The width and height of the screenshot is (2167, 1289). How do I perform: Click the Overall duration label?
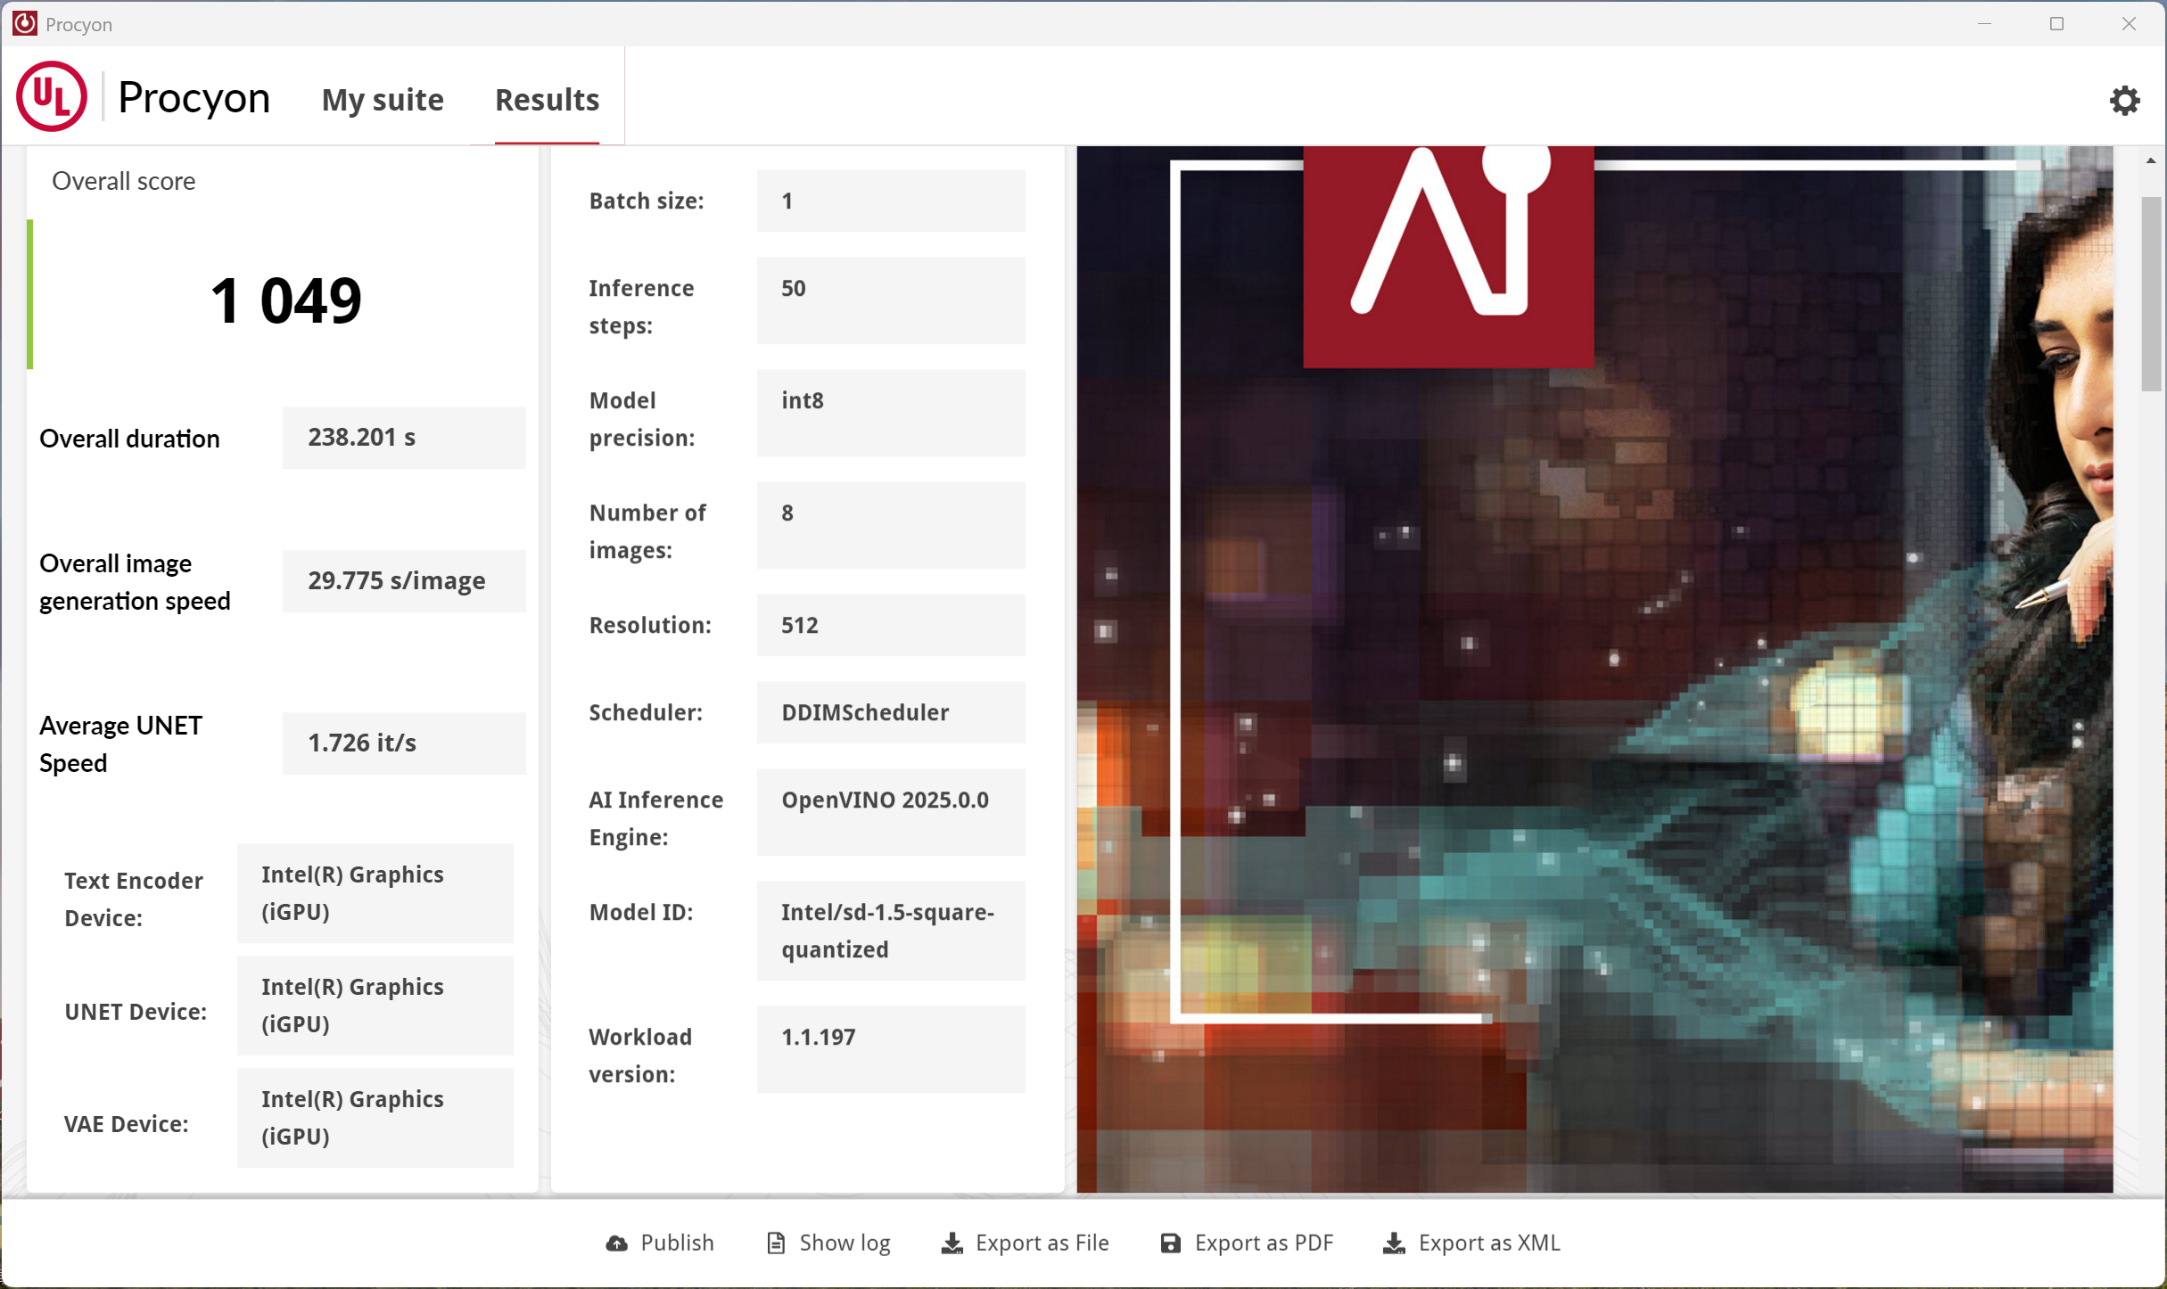point(129,439)
